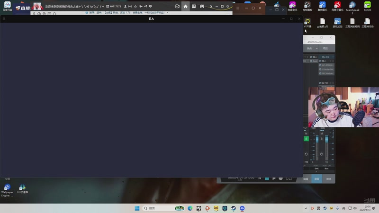This screenshot has height=213, width=379.
Task: Open the 游戏加加 desktop icon
Action: point(337,23)
